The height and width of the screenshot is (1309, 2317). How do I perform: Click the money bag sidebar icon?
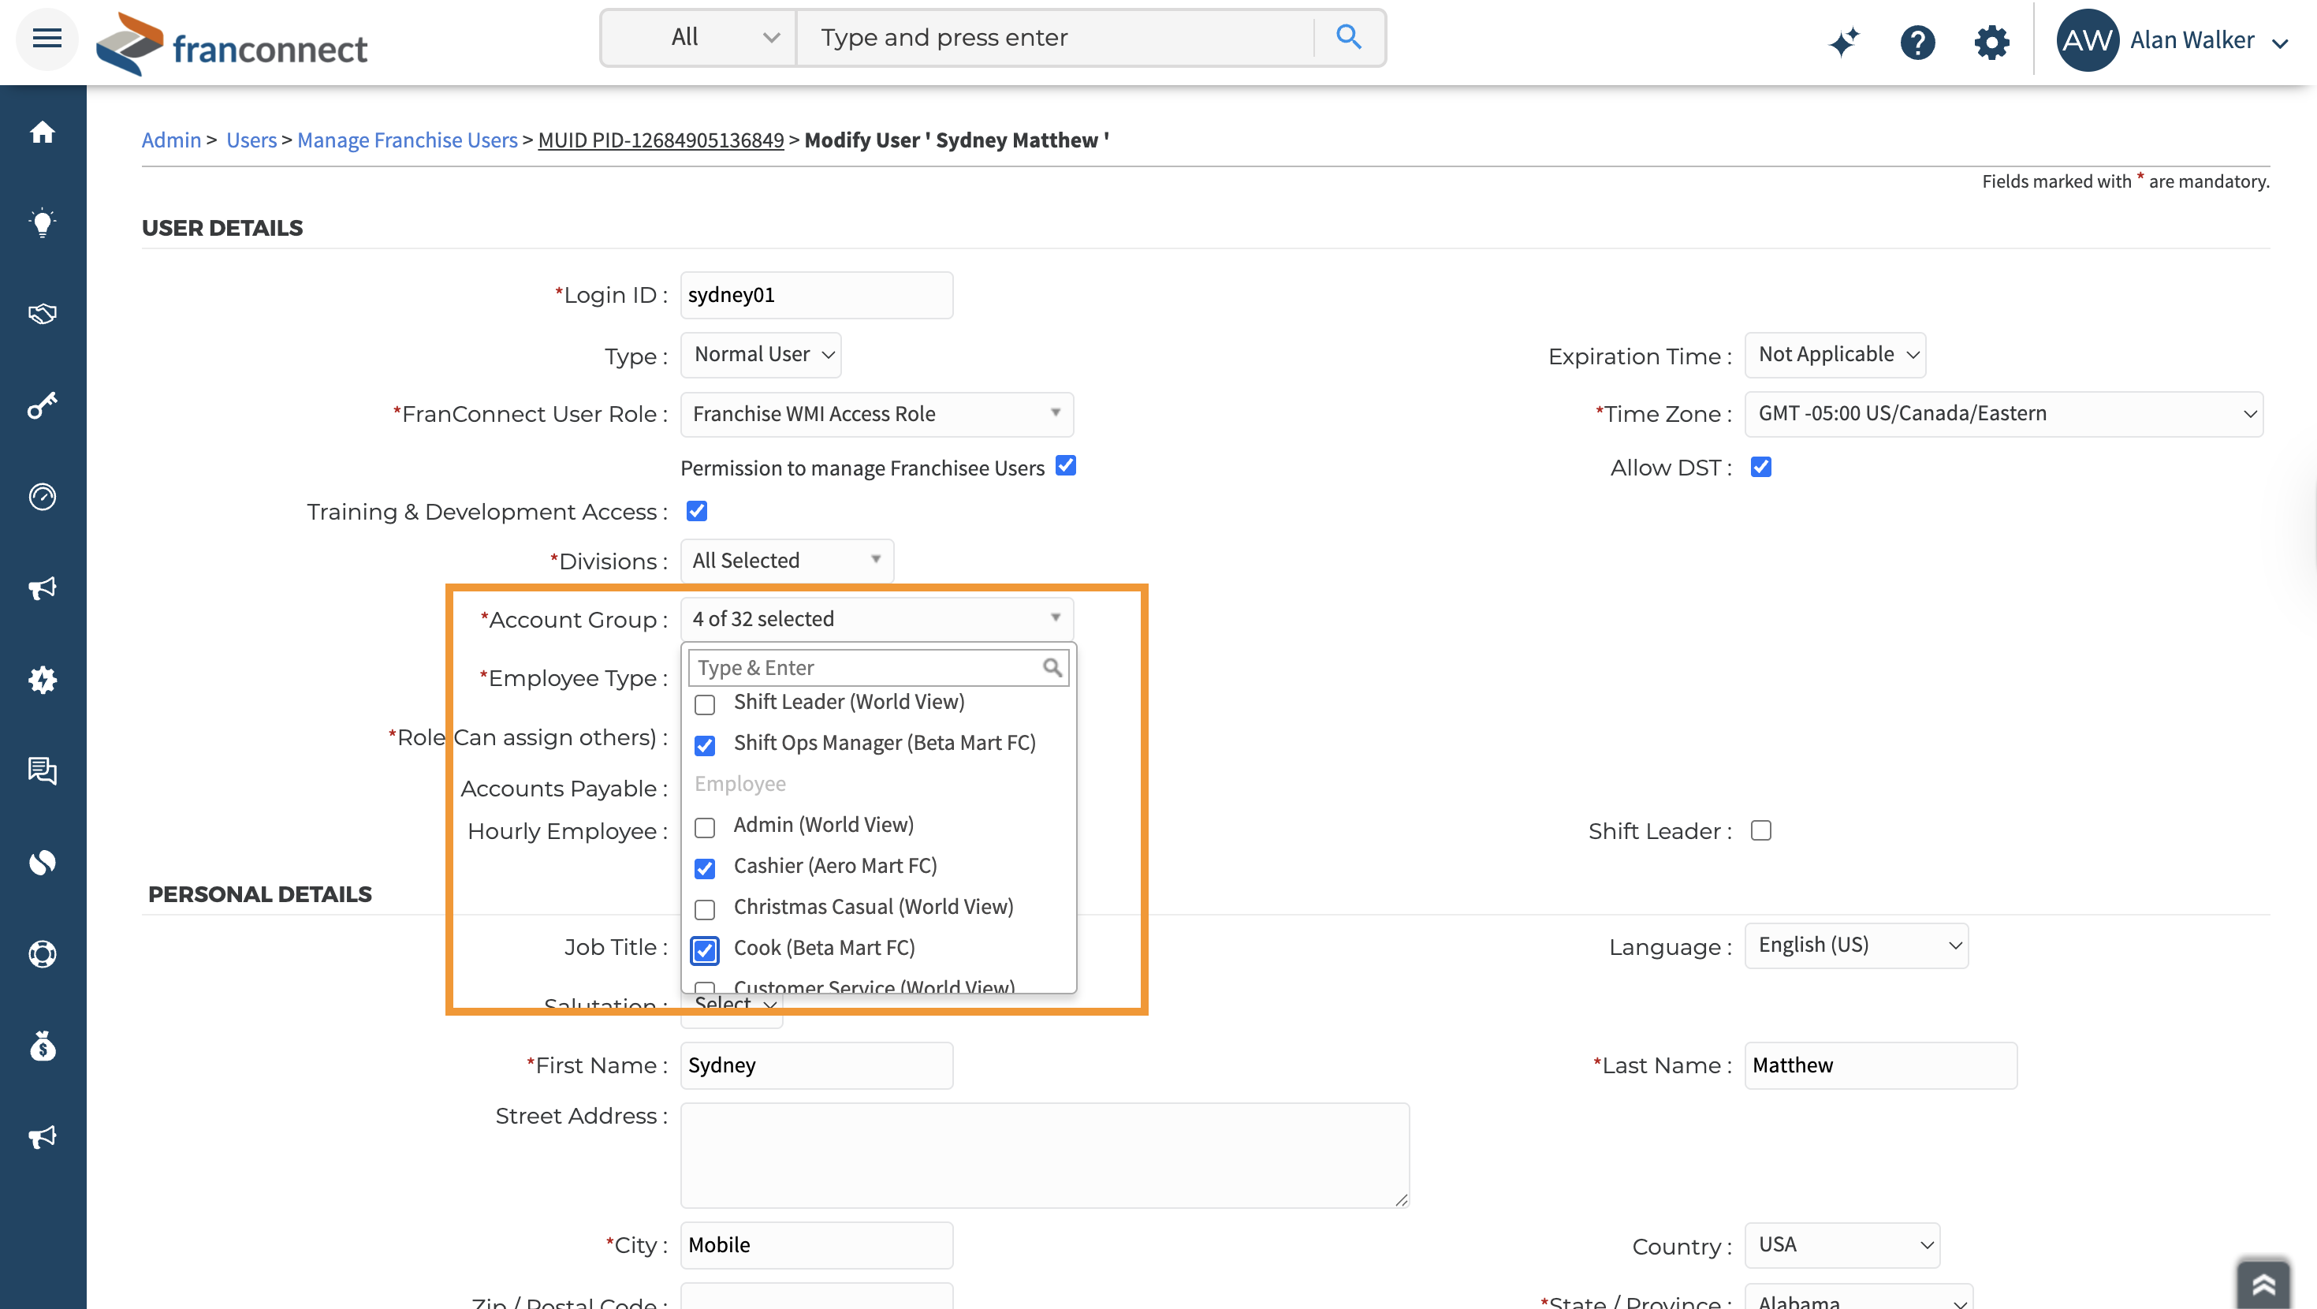(x=43, y=1046)
